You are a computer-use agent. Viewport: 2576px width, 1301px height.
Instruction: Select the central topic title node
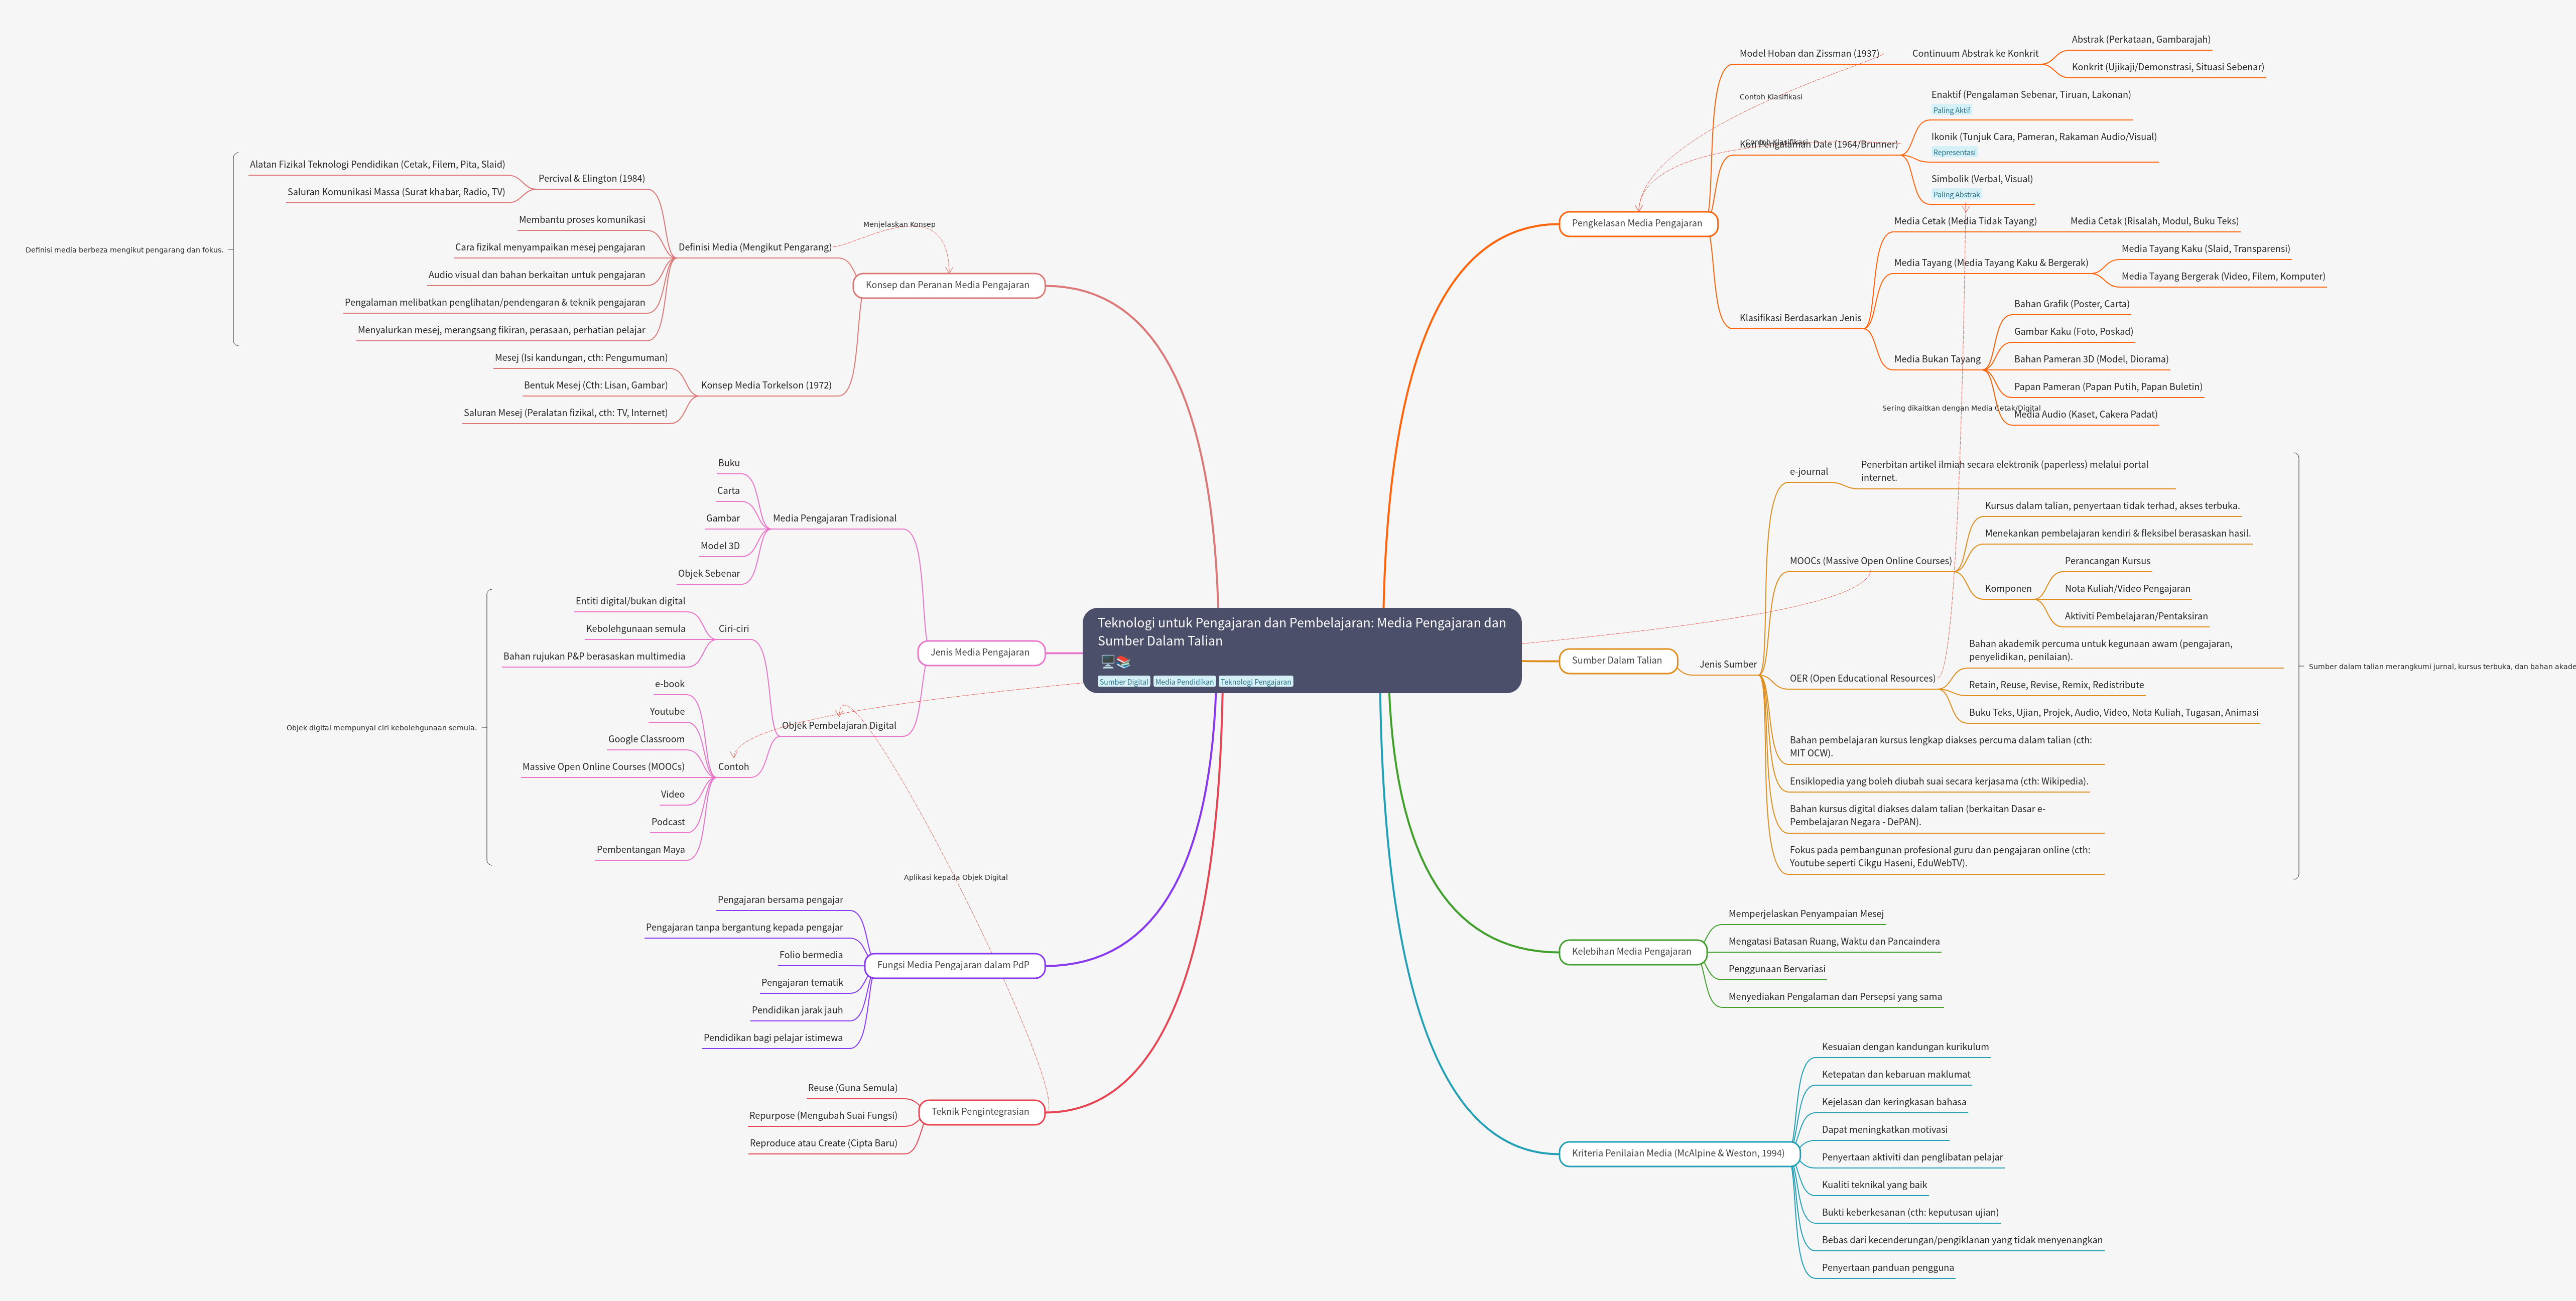click(1300, 632)
